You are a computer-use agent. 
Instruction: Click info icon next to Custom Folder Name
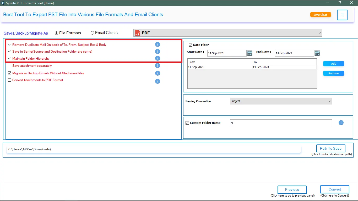(341, 123)
